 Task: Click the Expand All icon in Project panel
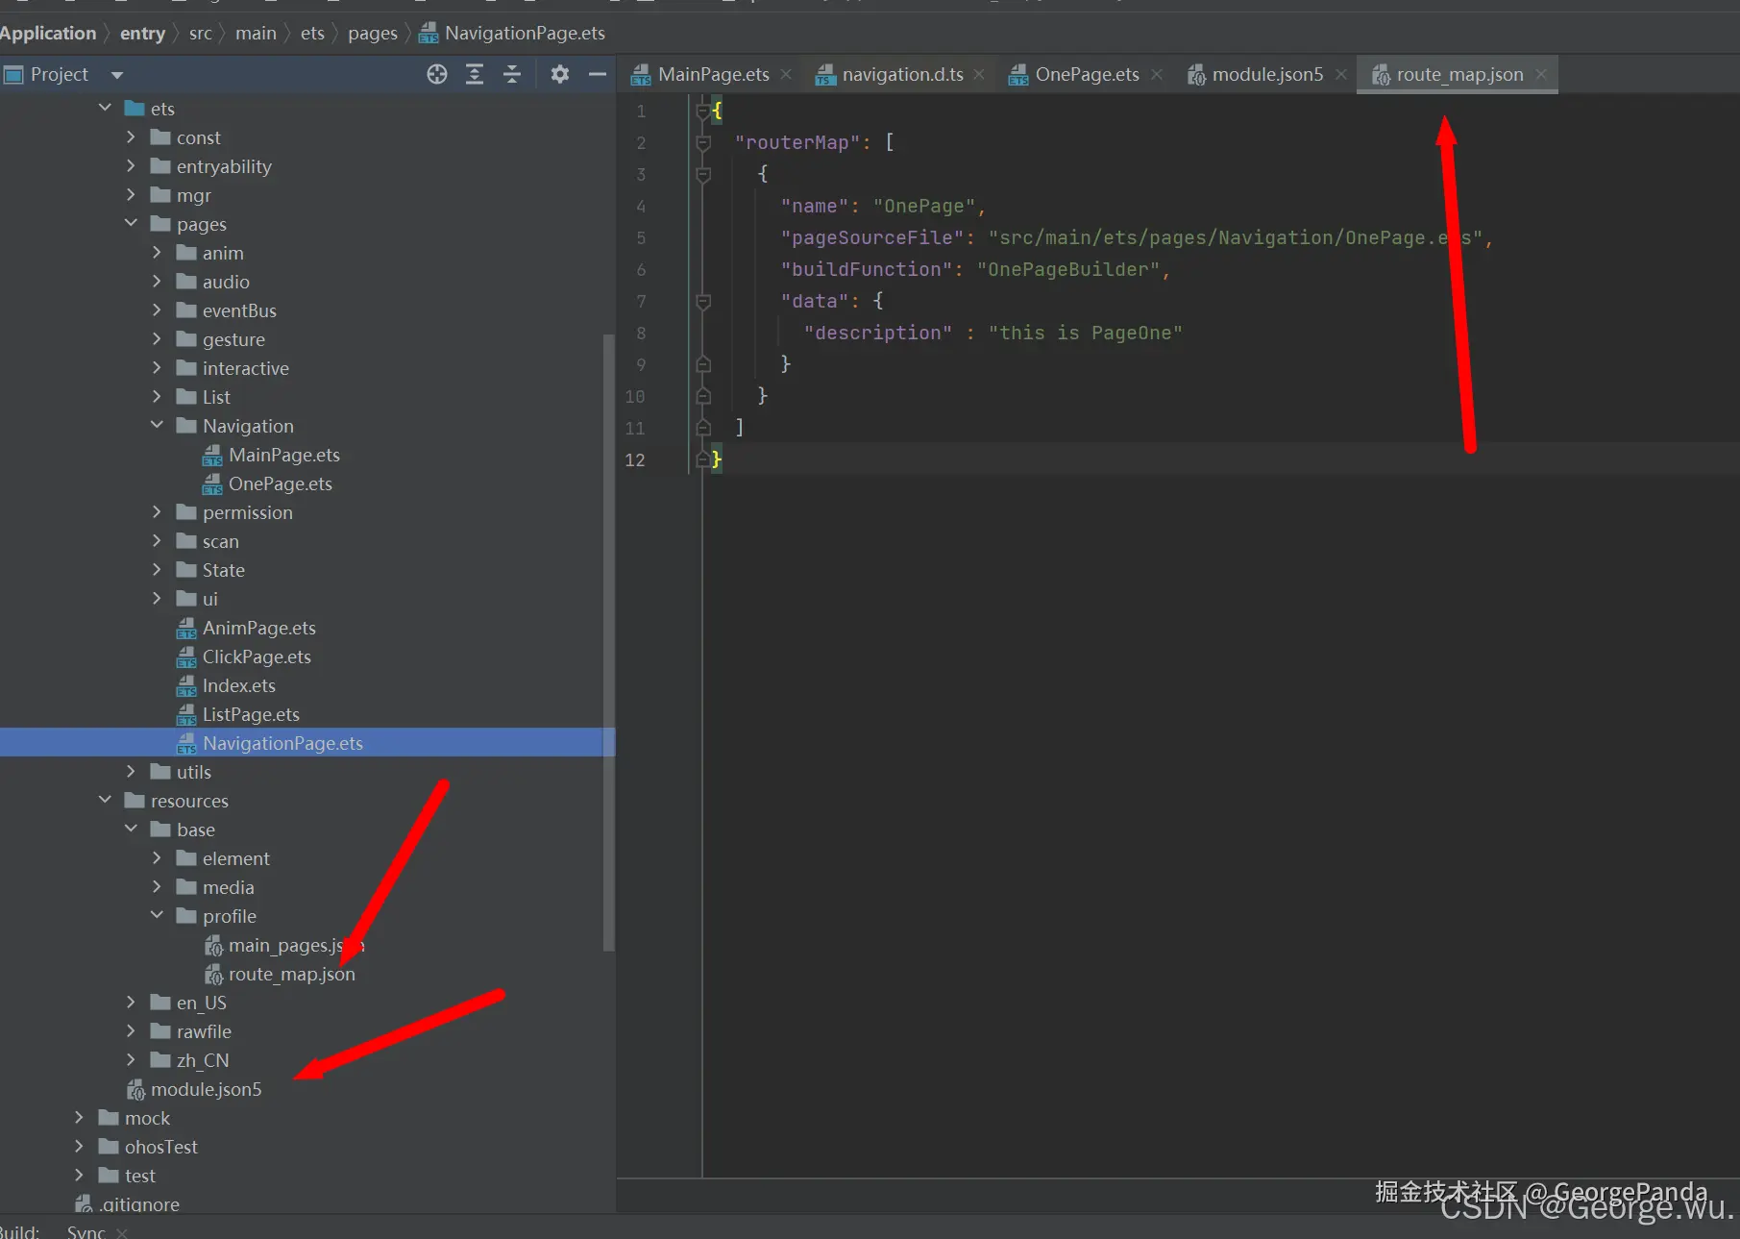(x=475, y=74)
